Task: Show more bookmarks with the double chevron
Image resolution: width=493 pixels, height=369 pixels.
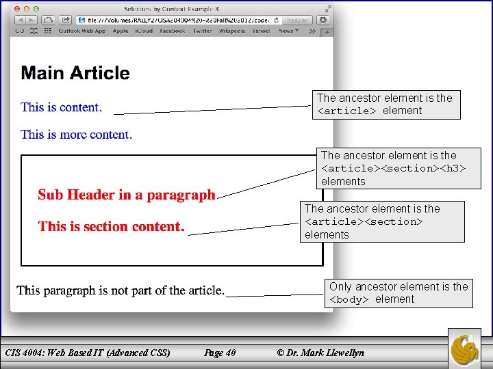Action: [312, 31]
